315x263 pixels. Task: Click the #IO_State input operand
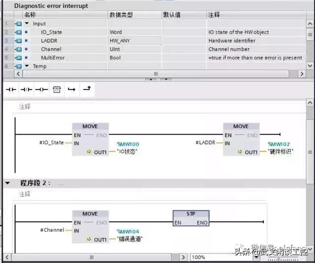(51, 143)
